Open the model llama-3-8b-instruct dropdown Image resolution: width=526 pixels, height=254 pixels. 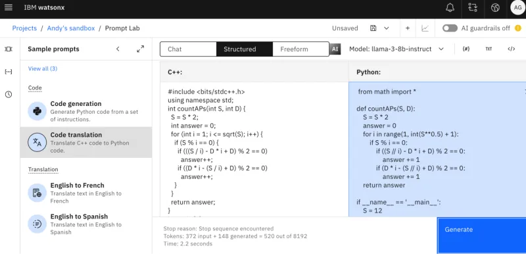click(396, 49)
